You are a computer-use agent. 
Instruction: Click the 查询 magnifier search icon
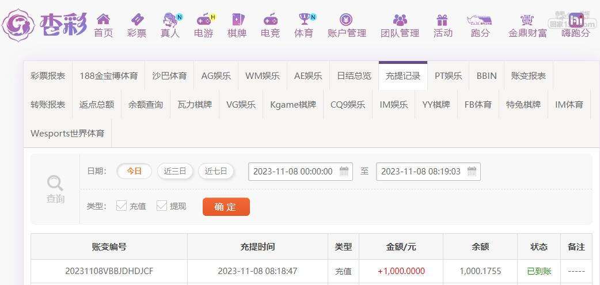point(55,184)
